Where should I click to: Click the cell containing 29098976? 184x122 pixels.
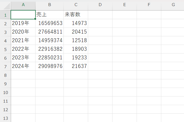pyautogui.click(x=50, y=66)
